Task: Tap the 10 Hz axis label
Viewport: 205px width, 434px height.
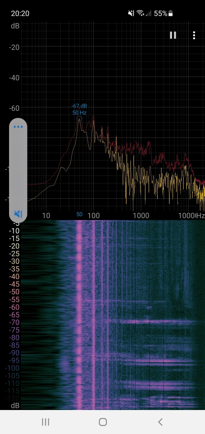Action: 46,215
